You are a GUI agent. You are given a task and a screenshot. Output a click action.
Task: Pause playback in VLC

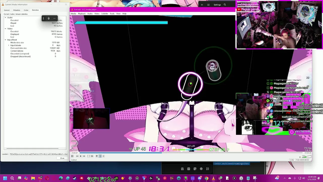click(x=72, y=156)
